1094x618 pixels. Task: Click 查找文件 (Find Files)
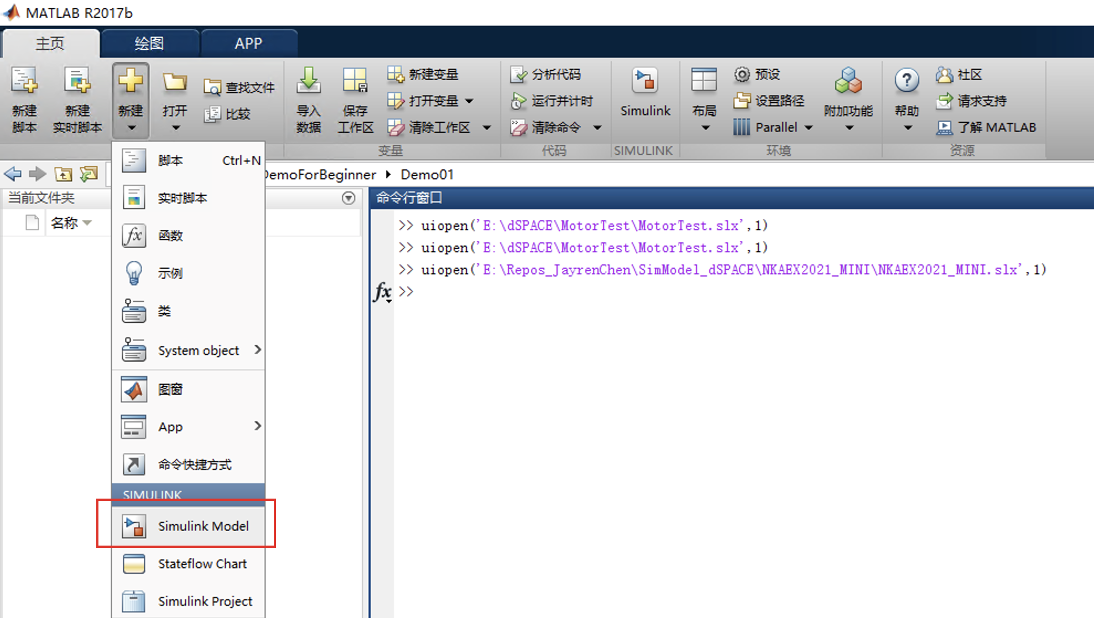click(239, 87)
